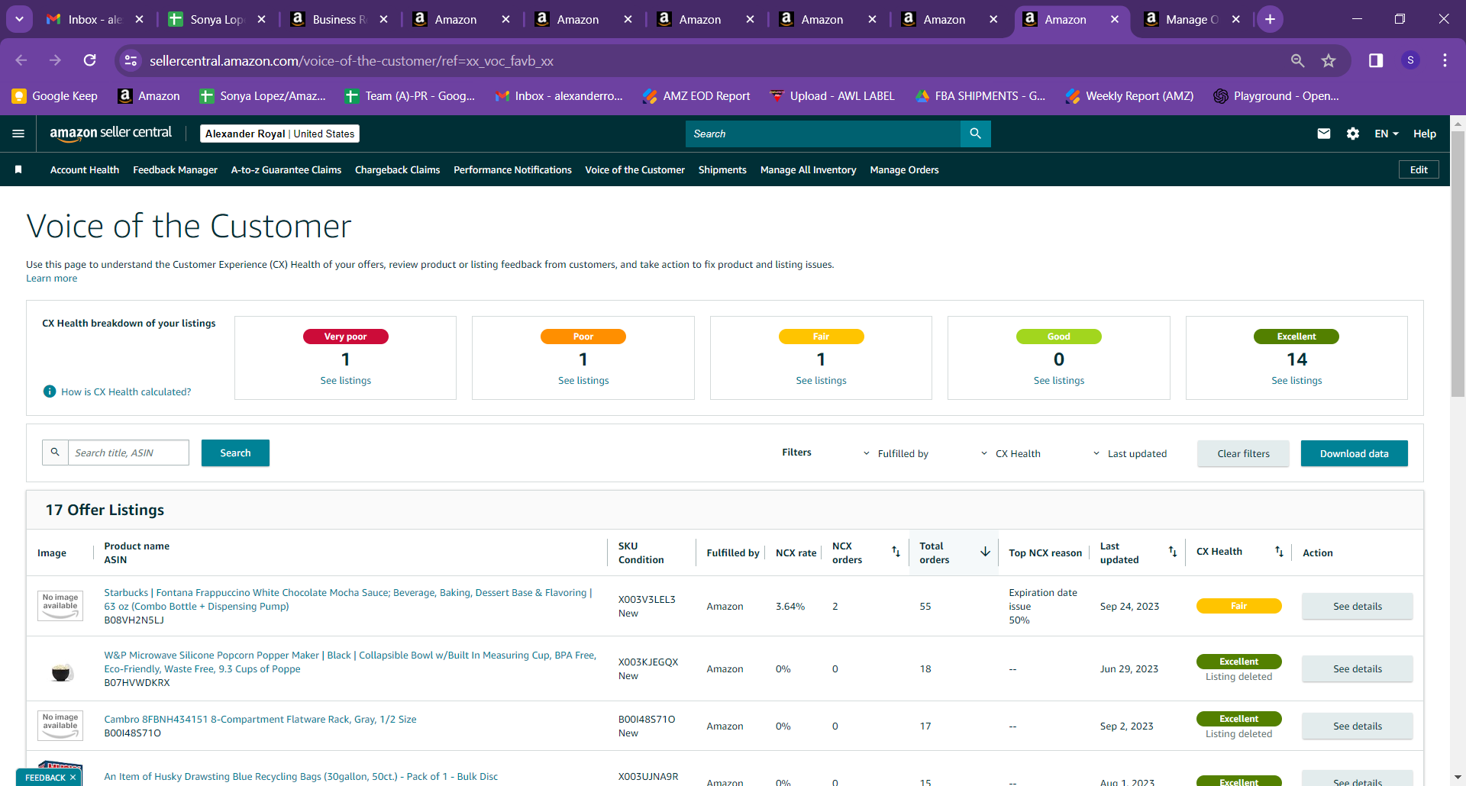Screen dimensions: 1466x786
Task: Open the Seller Central hamburger menu
Action: [x=18, y=134]
